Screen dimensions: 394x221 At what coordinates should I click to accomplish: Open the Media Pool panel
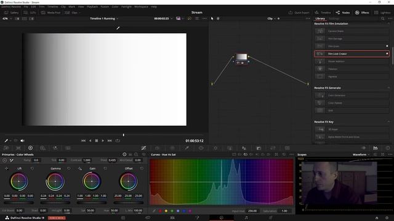click(51, 12)
